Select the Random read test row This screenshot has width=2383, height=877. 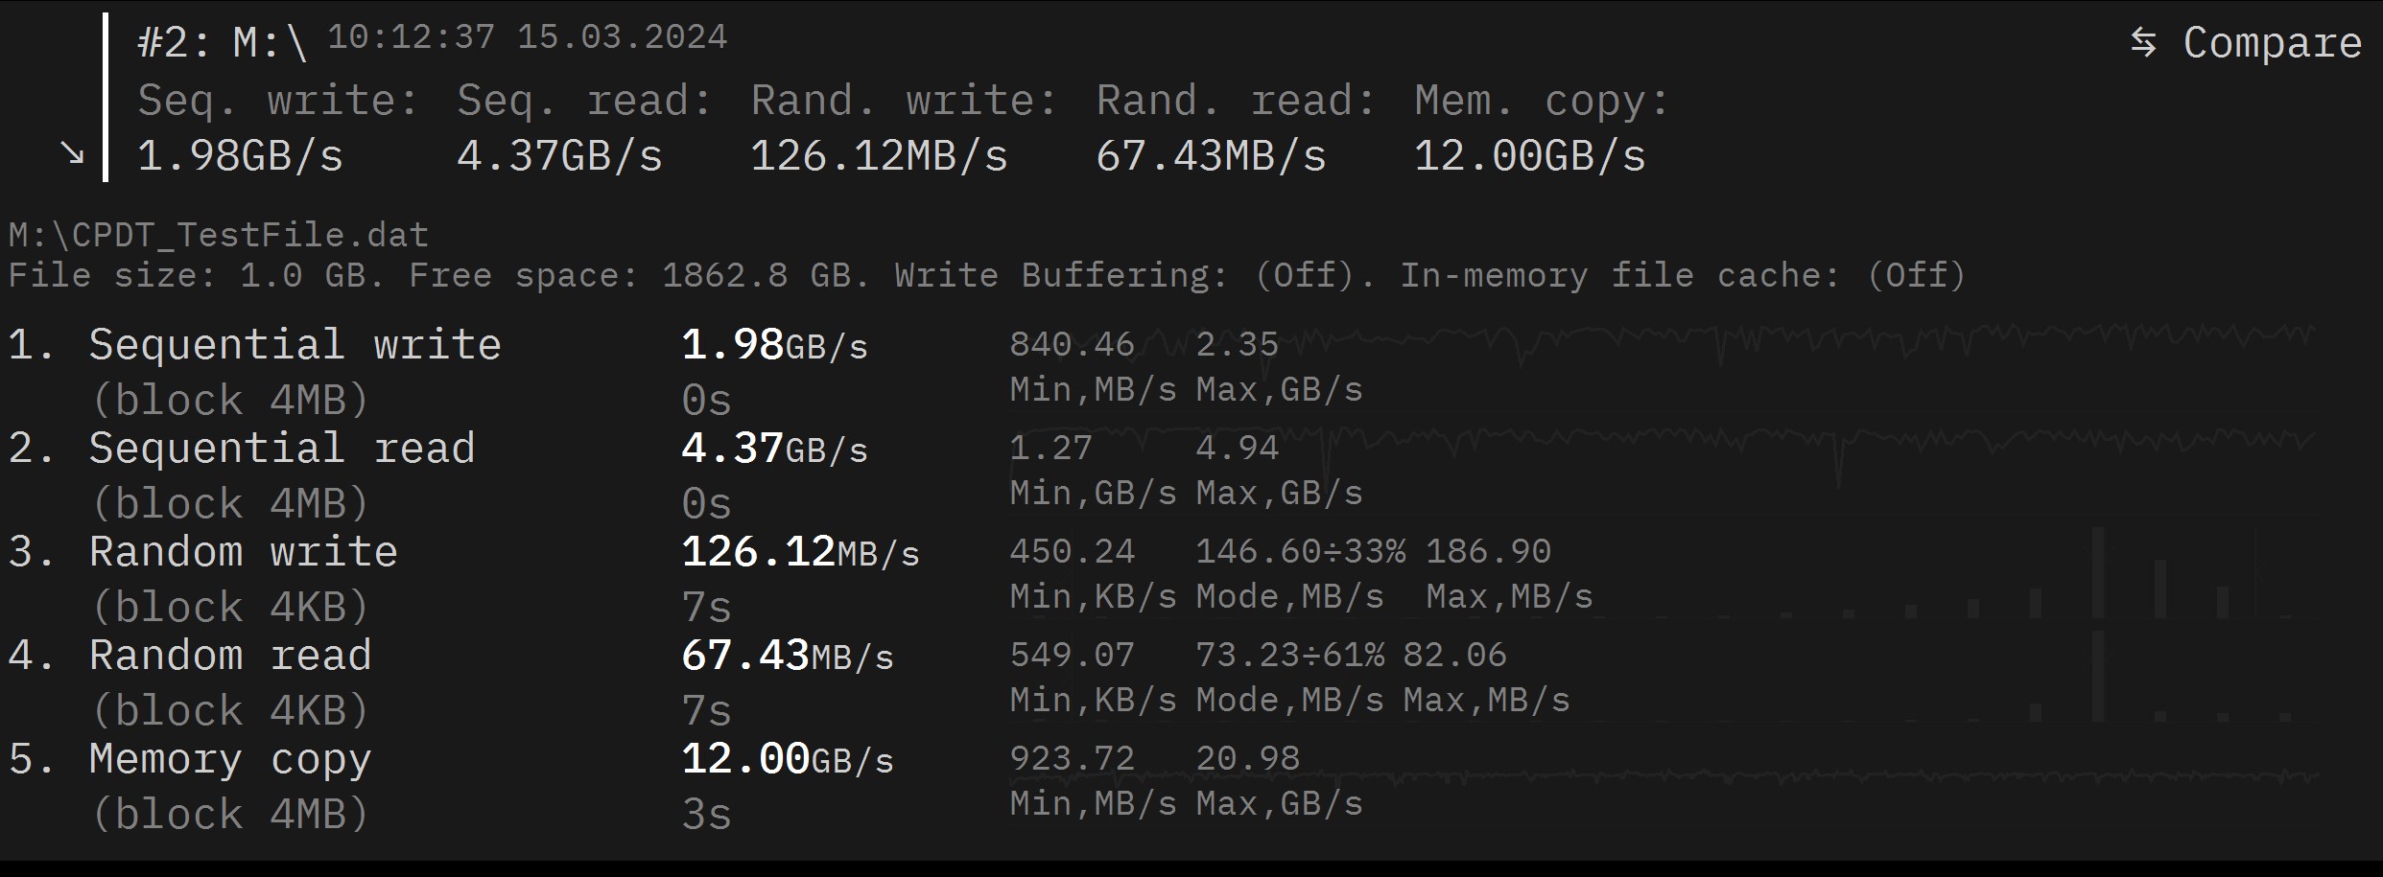(230, 656)
